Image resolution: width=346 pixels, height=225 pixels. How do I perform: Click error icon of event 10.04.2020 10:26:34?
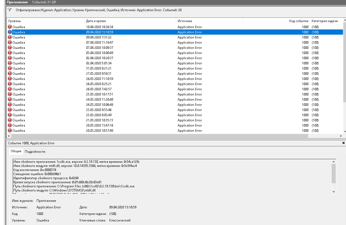[10, 27]
